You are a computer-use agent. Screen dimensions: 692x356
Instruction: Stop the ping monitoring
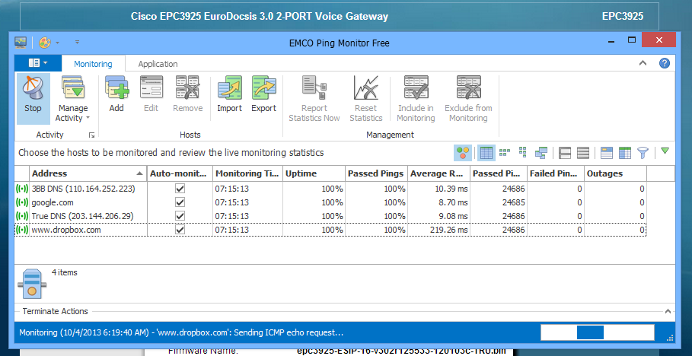click(x=33, y=97)
